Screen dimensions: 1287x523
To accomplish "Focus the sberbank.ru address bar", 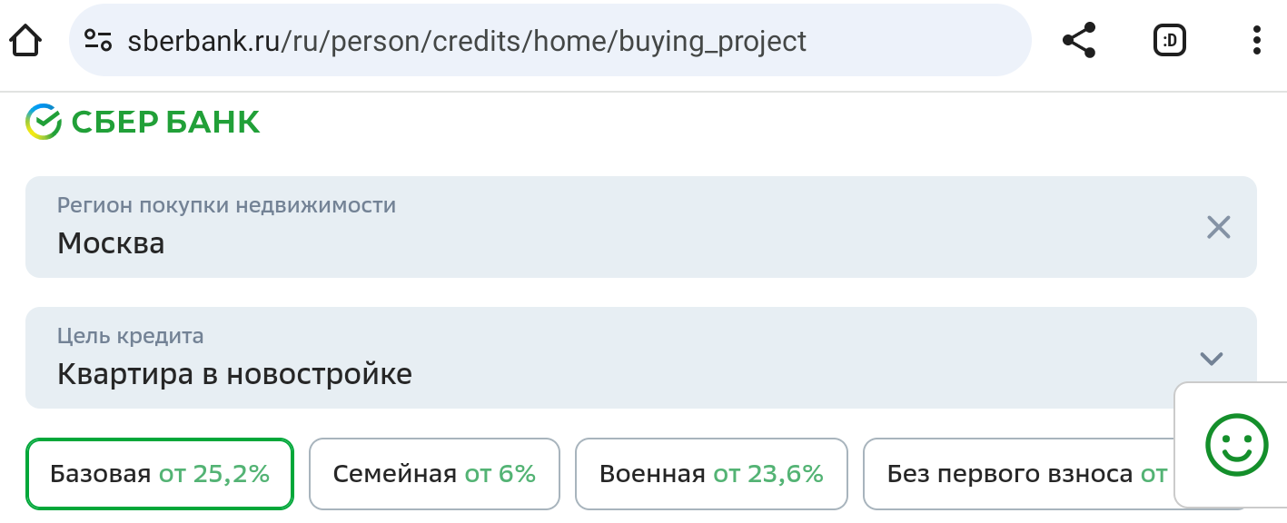I will pos(467,41).
